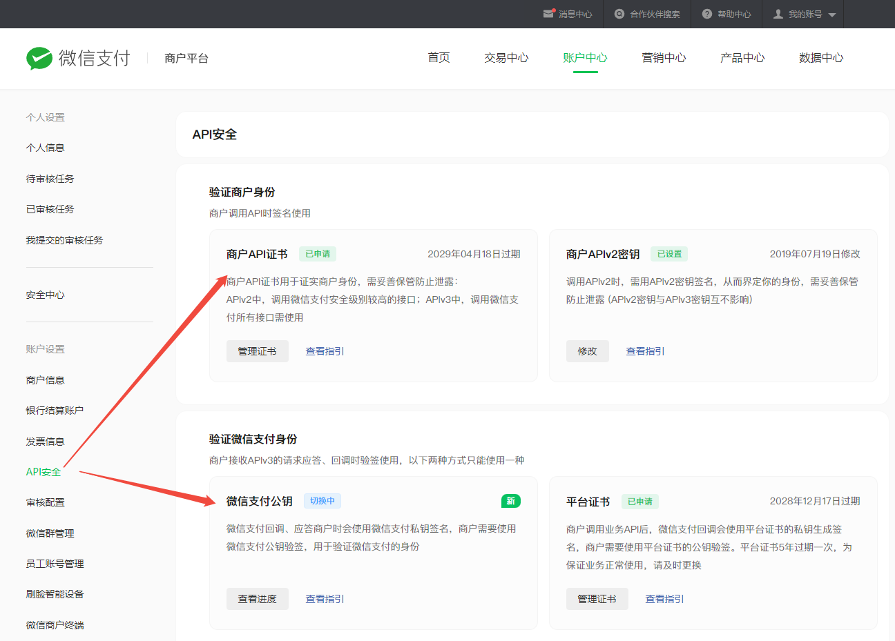Open 帮助中心 in top bar

[734, 14]
